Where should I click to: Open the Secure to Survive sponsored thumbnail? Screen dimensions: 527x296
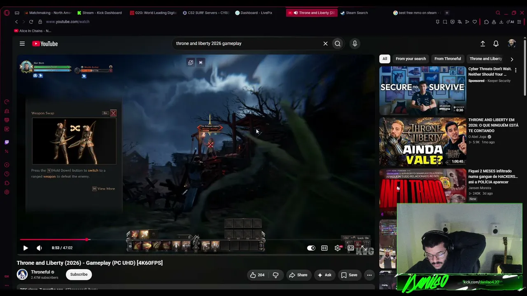(423, 90)
